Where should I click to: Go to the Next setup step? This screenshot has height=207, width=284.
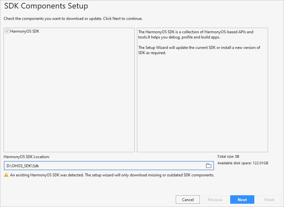coord(242,200)
